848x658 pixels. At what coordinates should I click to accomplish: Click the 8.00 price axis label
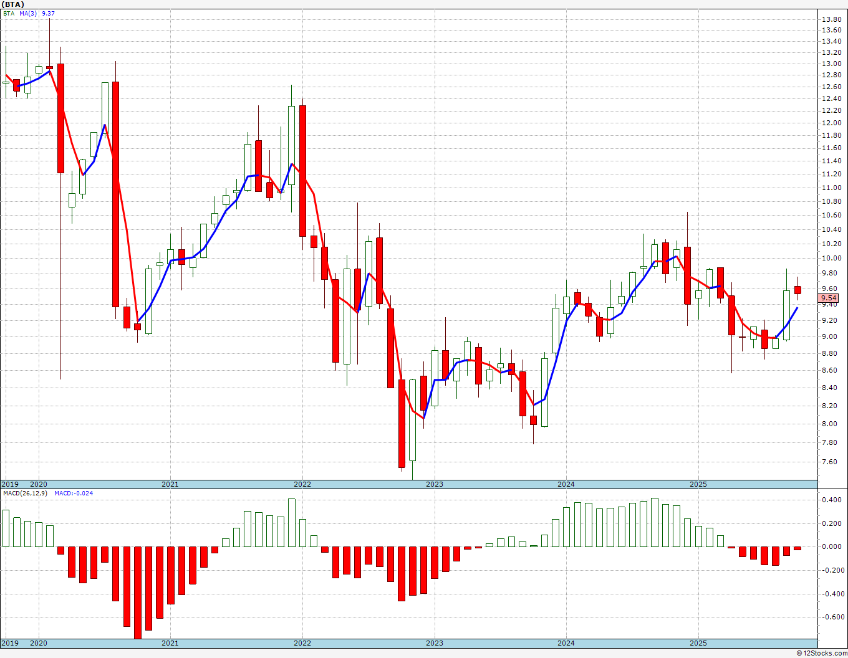pyautogui.click(x=829, y=424)
